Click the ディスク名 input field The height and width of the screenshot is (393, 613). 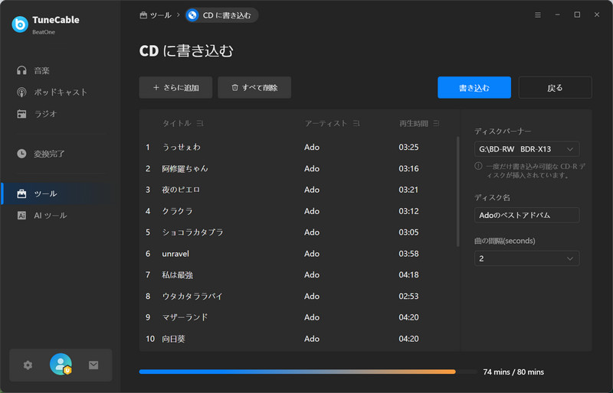526,215
